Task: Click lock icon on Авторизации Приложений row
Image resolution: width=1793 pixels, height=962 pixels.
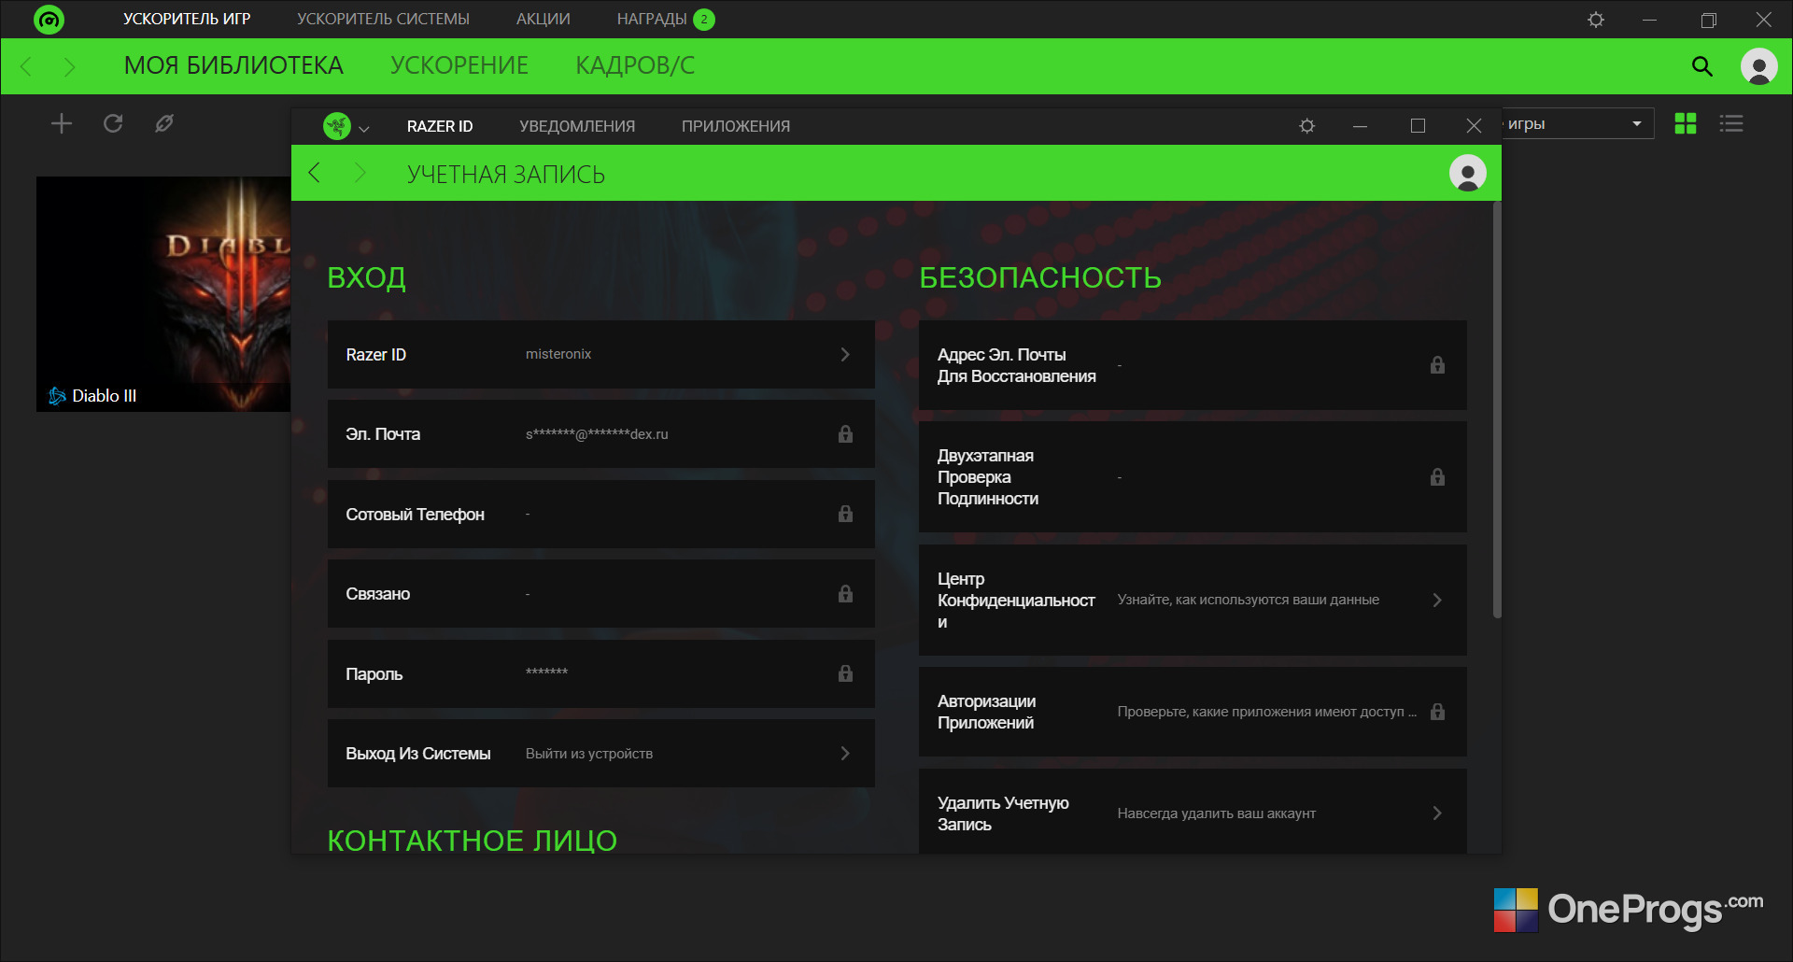Action: pyautogui.click(x=1437, y=712)
